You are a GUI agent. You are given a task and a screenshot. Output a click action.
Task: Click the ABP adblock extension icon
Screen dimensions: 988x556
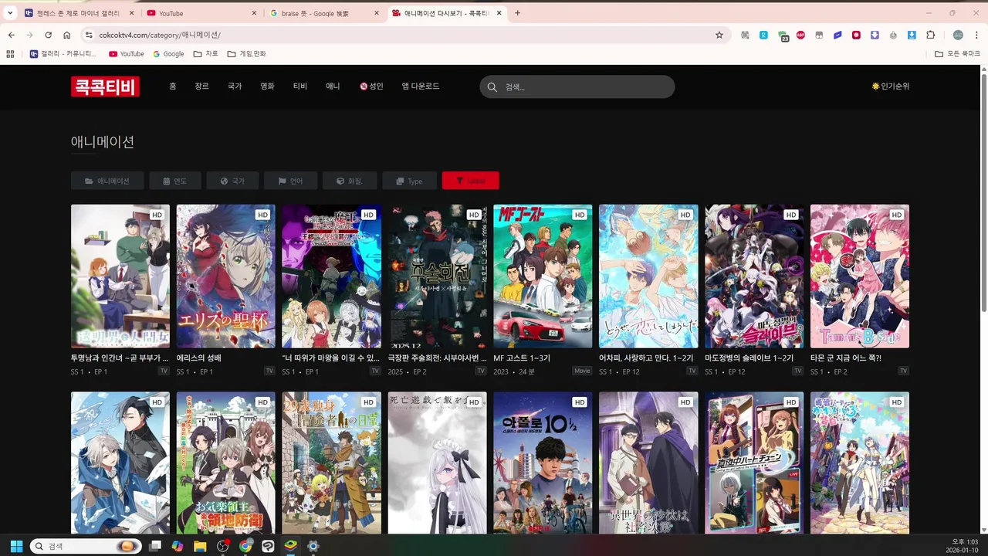(800, 35)
